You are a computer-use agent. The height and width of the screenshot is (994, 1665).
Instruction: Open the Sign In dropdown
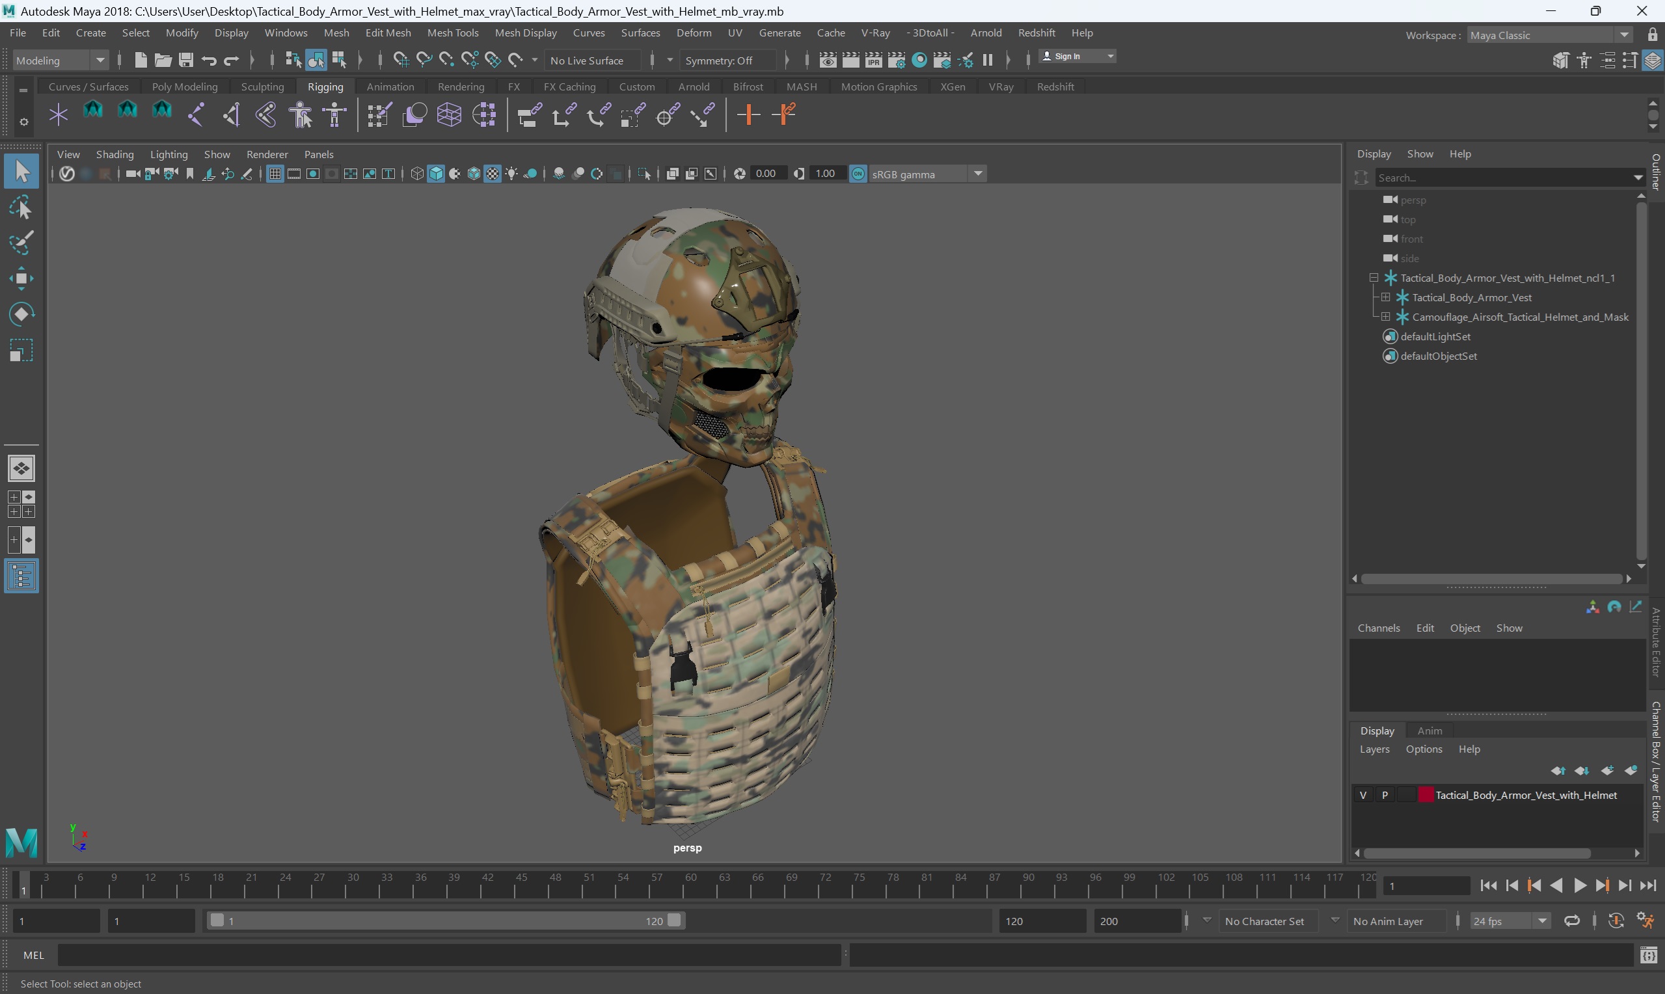1077,56
